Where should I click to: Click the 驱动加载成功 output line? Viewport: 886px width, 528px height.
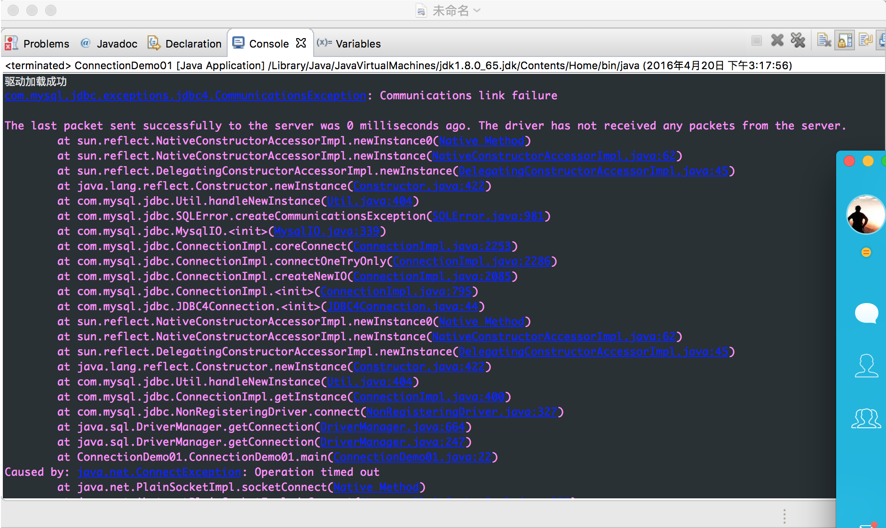(x=36, y=81)
